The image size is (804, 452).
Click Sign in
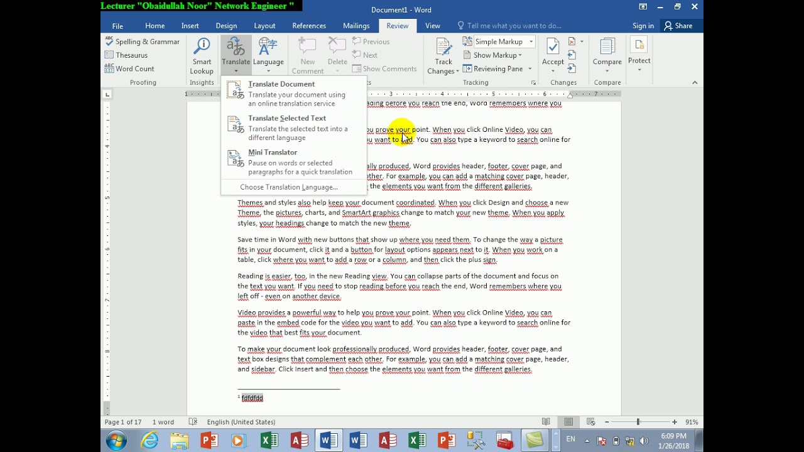click(x=643, y=26)
